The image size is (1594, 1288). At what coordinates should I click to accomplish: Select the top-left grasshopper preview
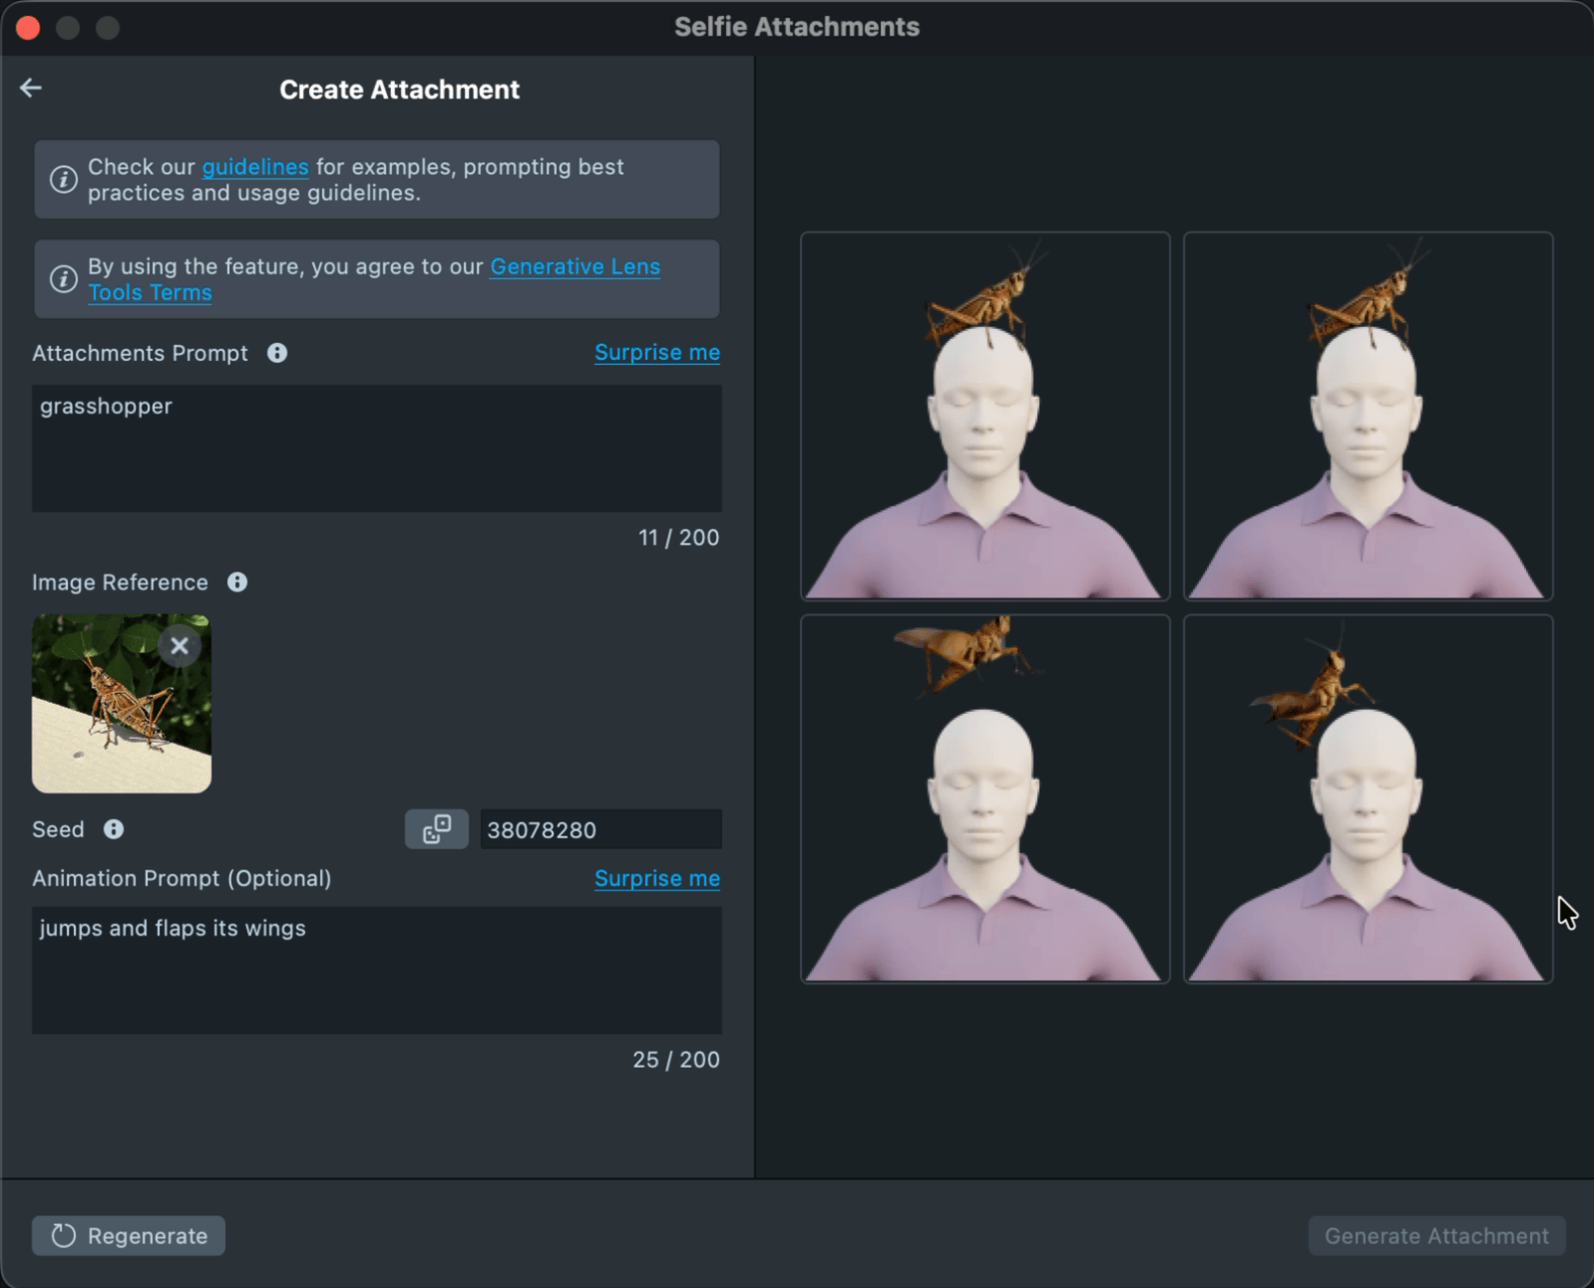(985, 416)
